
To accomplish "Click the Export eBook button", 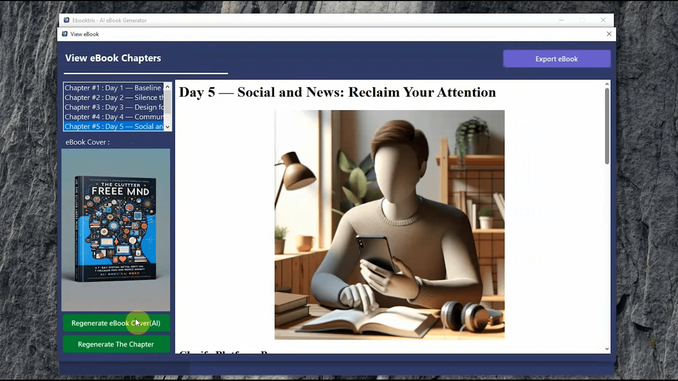I will pos(557,59).
